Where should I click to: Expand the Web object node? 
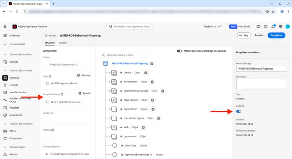(110, 128)
